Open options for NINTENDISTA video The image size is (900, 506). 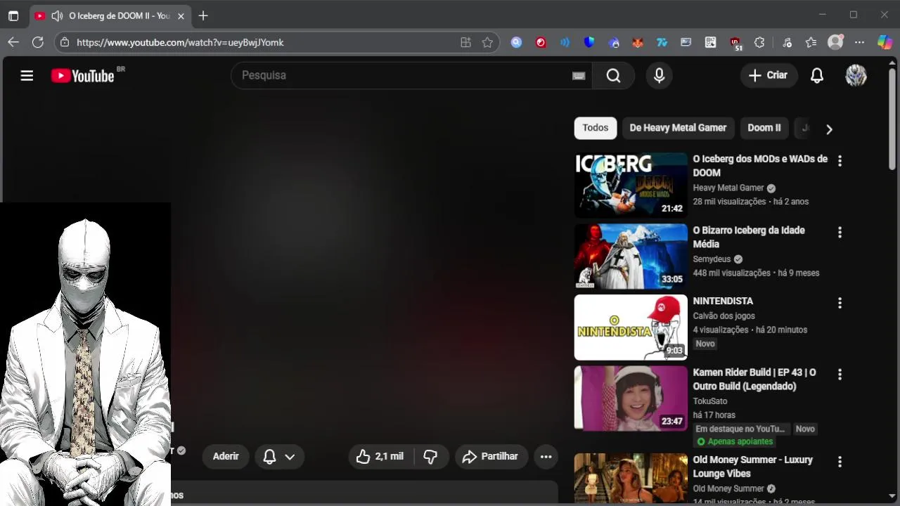pyautogui.click(x=840, y=303)
